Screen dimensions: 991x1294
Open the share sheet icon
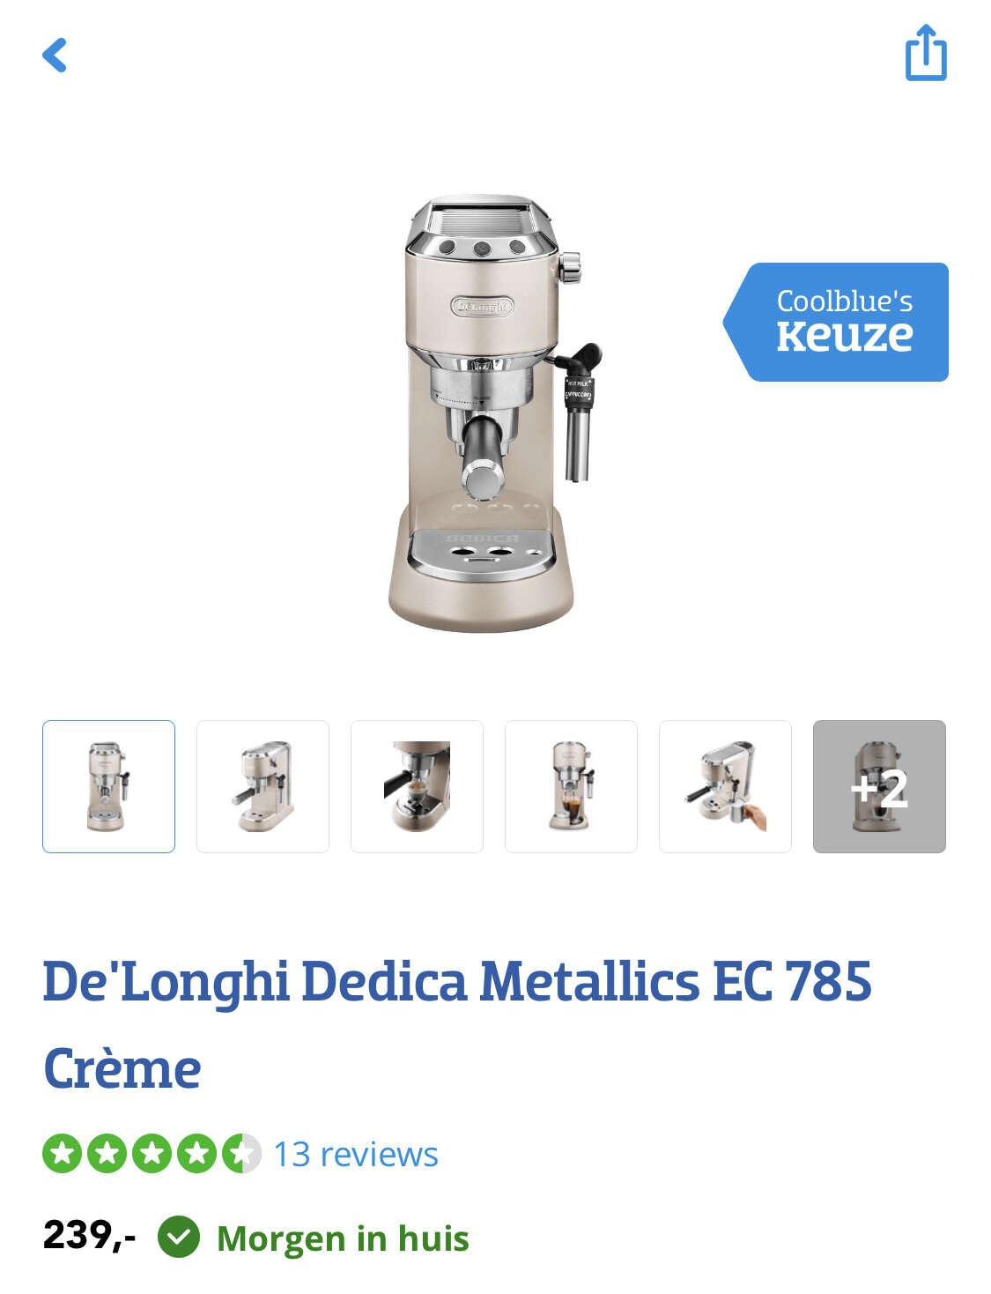click(x=926, y=53)
